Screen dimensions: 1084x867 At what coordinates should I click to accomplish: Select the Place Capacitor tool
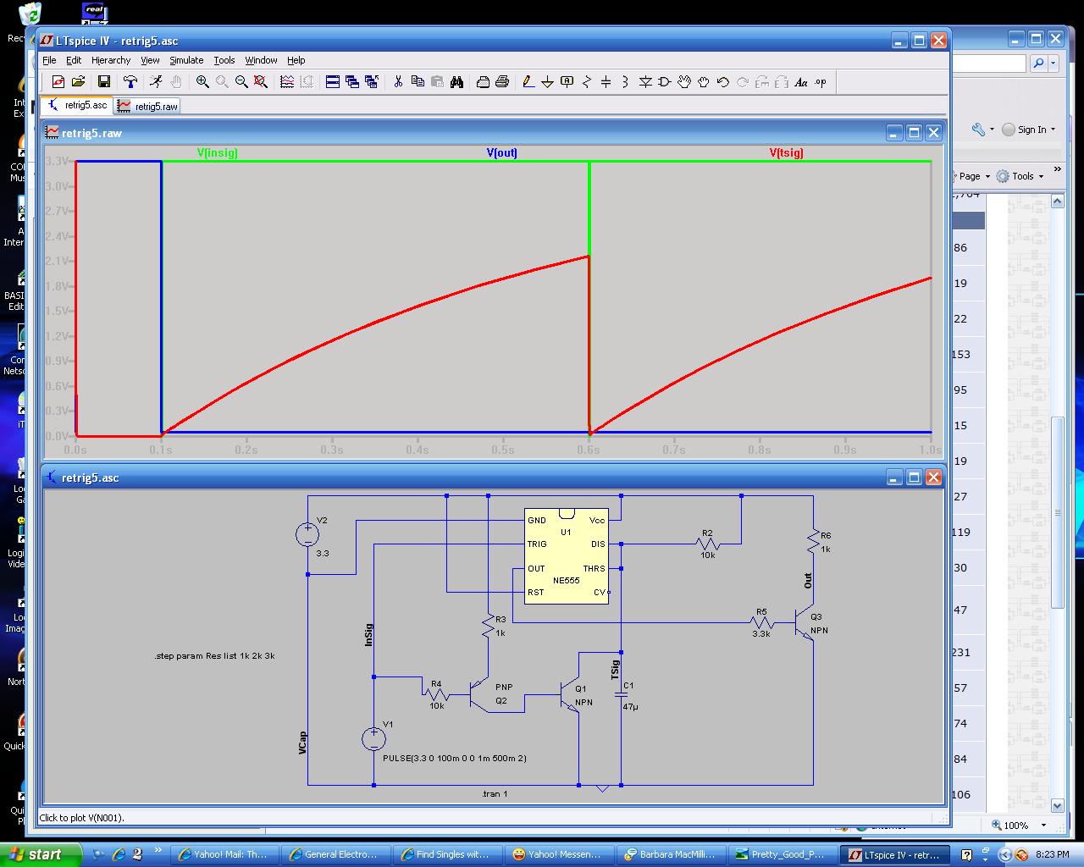pos(606,82)
